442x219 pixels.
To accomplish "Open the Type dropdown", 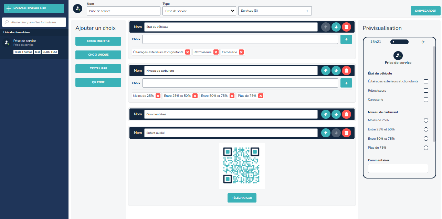I will pos(199,11).
